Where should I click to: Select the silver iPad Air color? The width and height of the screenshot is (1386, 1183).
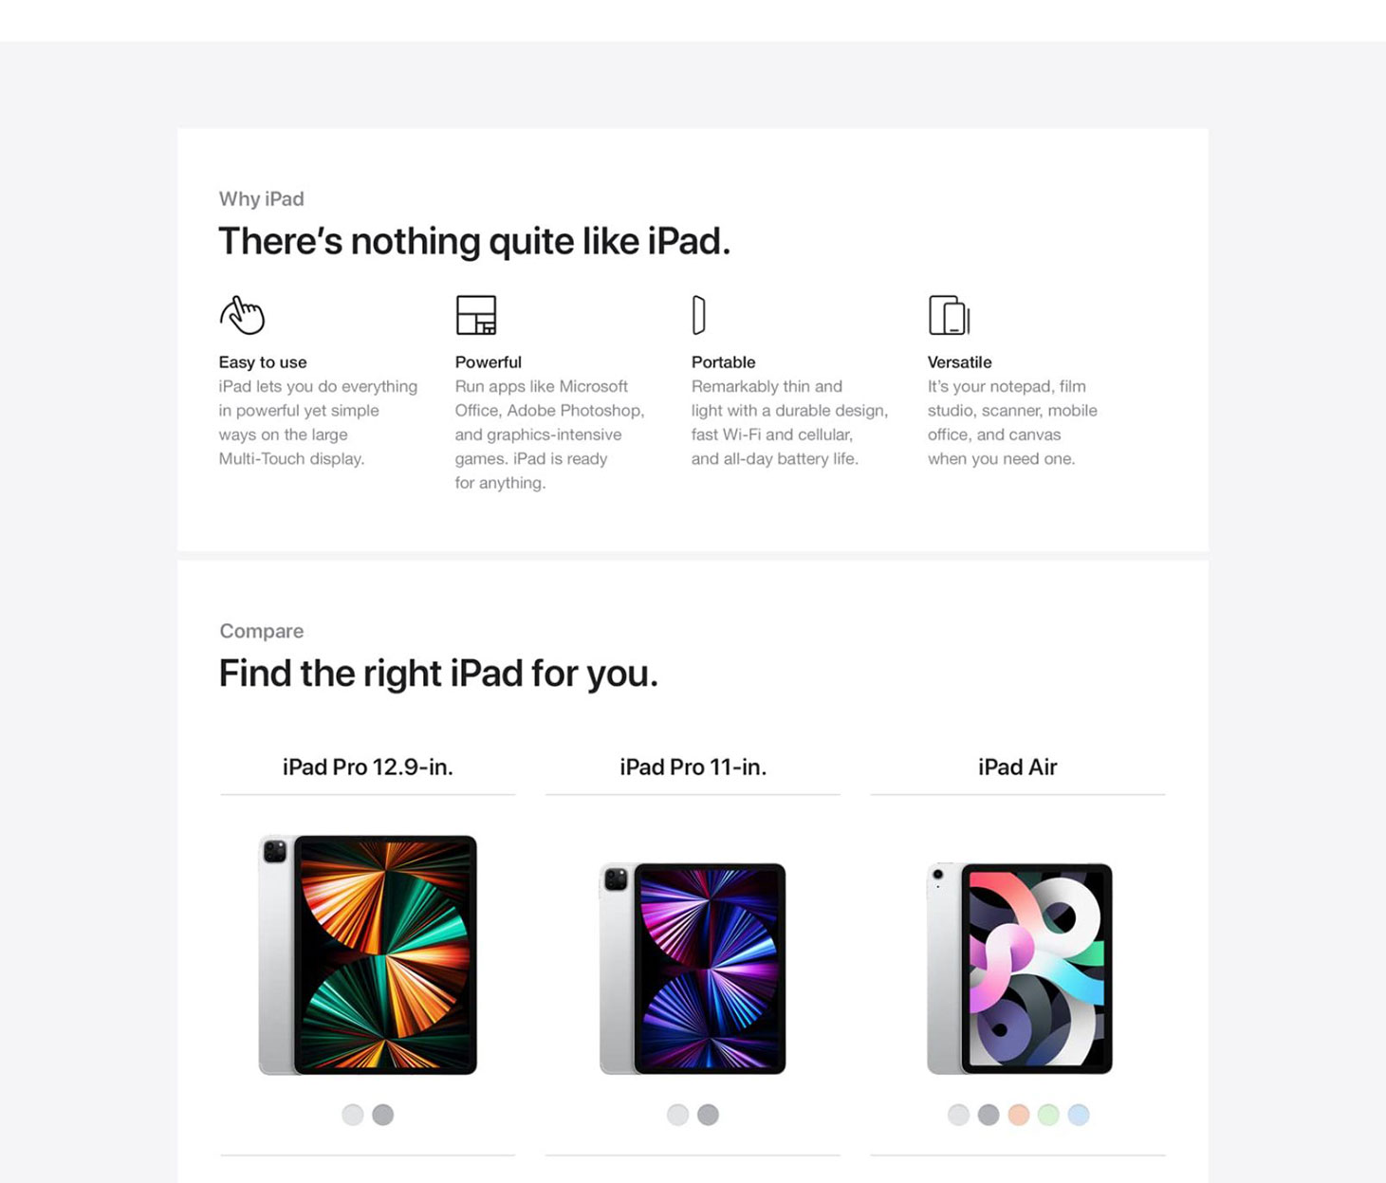coord(958,1115)
